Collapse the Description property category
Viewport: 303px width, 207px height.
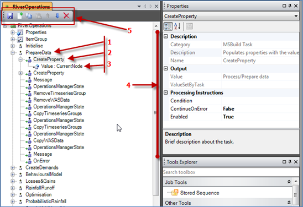[166, 36]
